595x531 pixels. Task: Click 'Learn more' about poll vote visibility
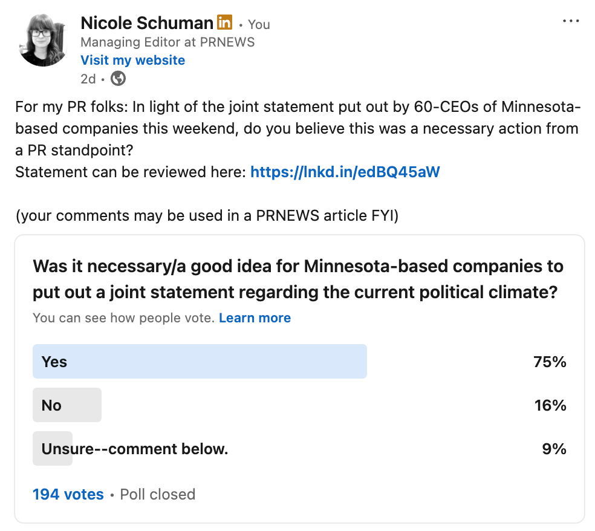coord(255,318)
